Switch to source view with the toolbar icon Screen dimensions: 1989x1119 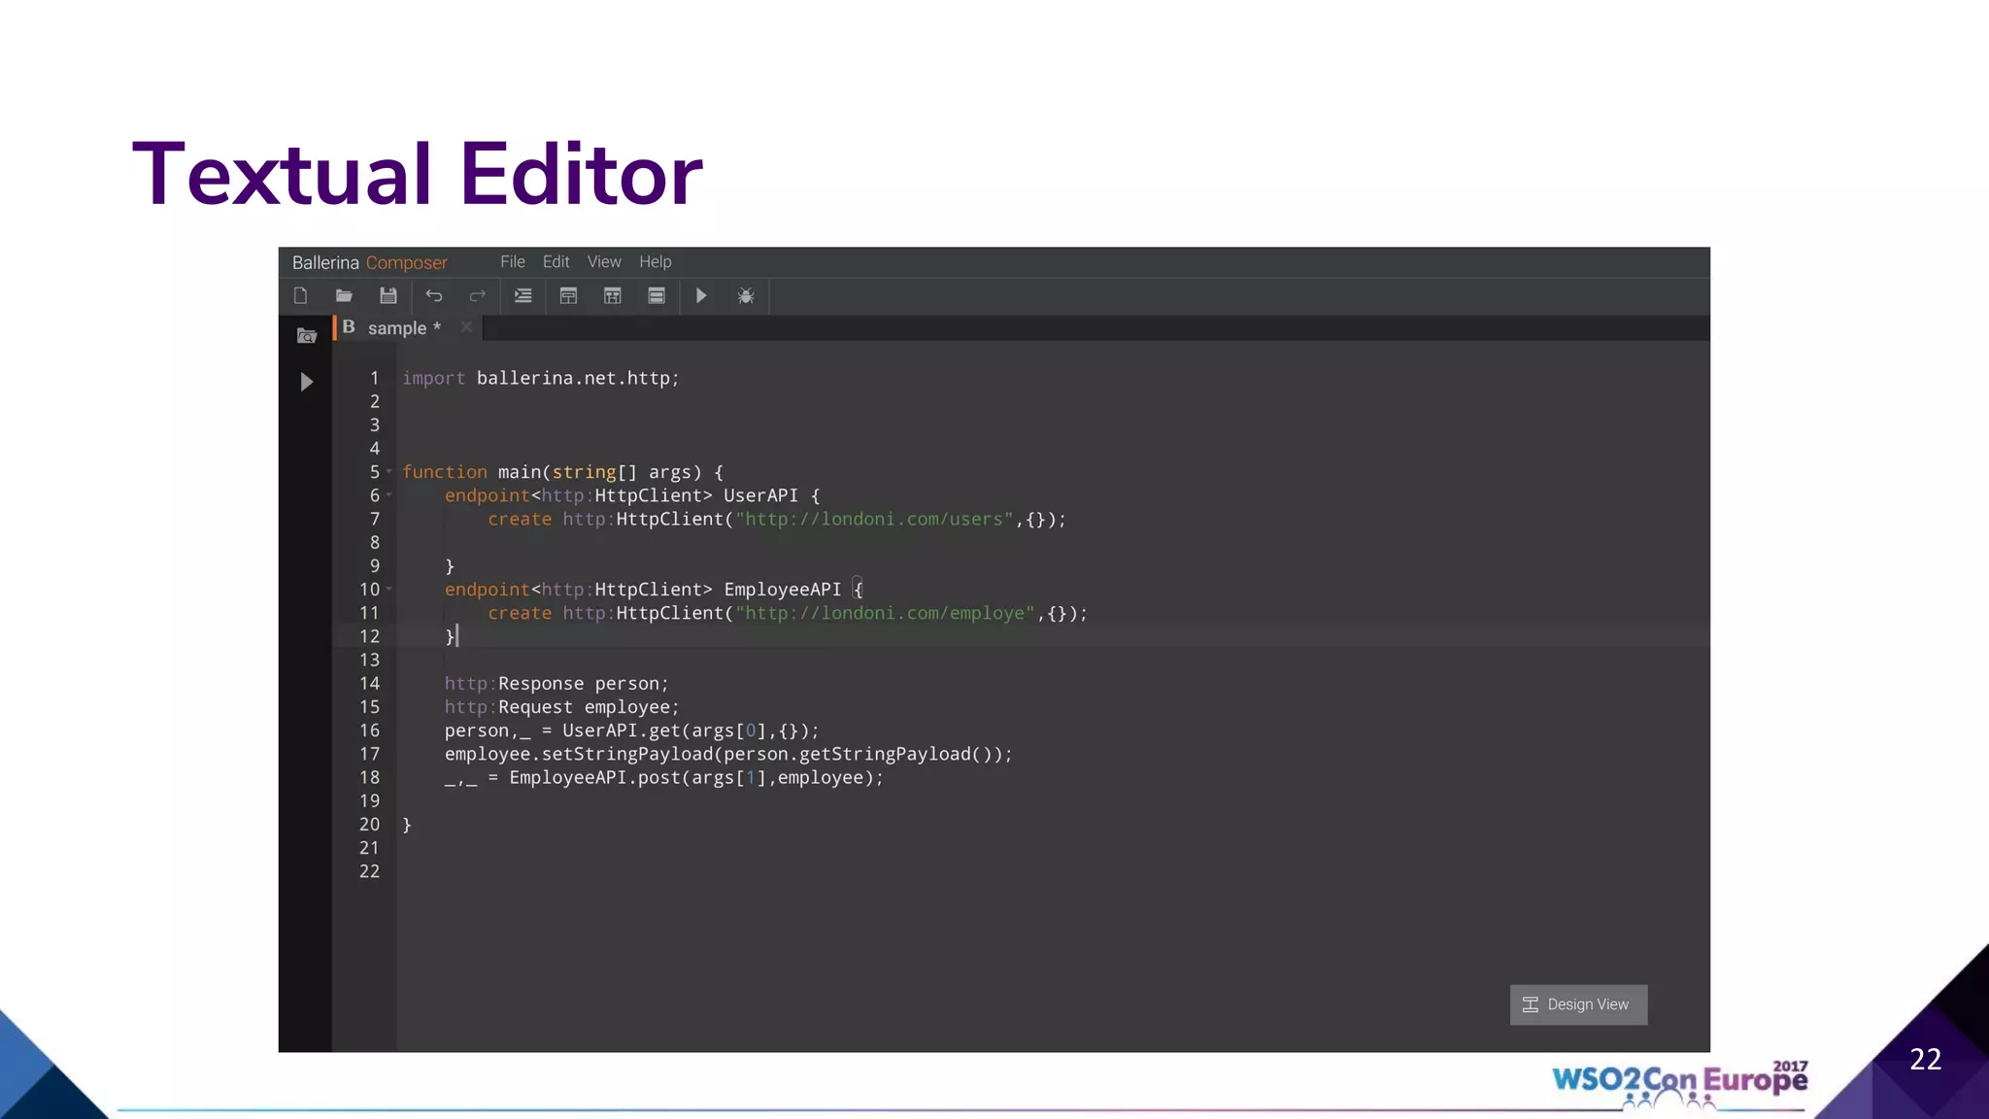pos(568,296)
